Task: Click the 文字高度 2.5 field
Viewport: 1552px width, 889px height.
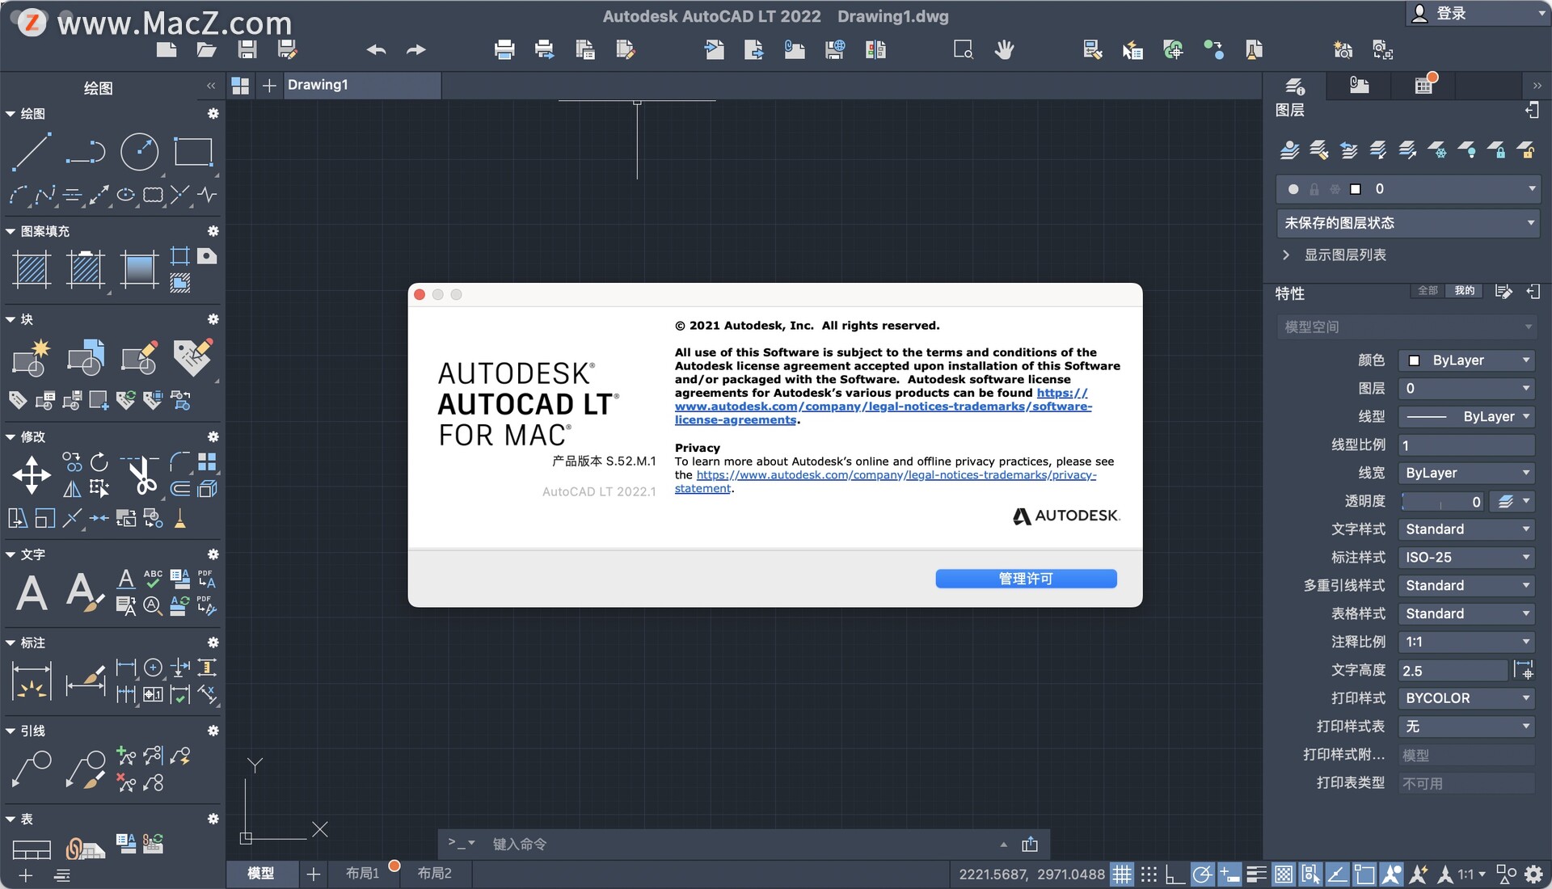Action: click(1453, 671)
